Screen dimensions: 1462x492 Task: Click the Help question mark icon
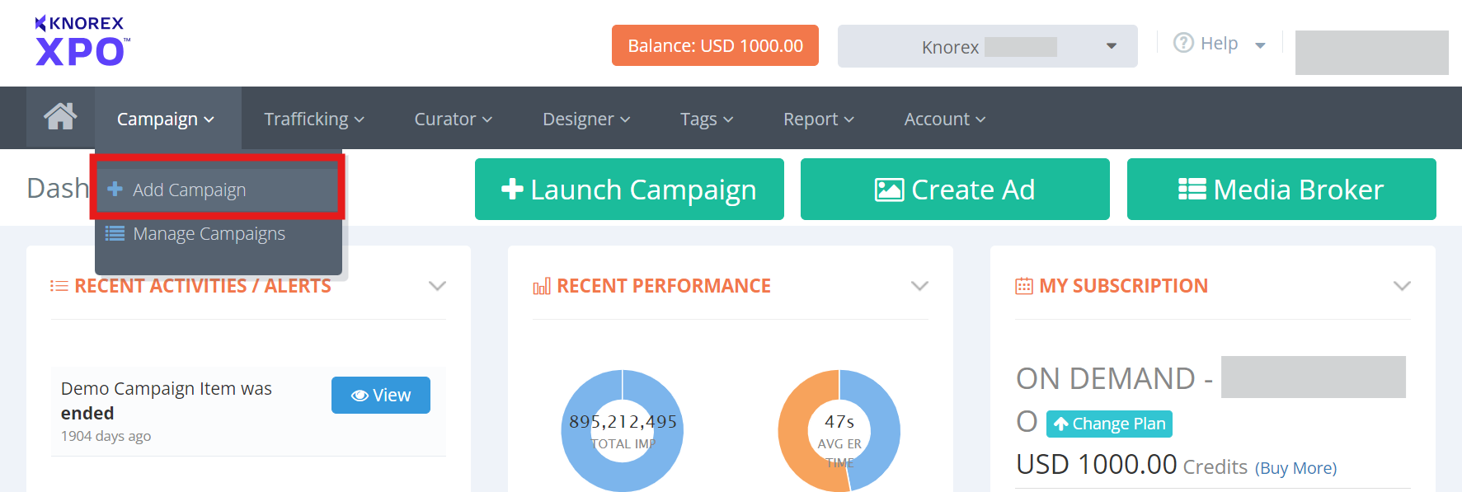pos(1183,43)
